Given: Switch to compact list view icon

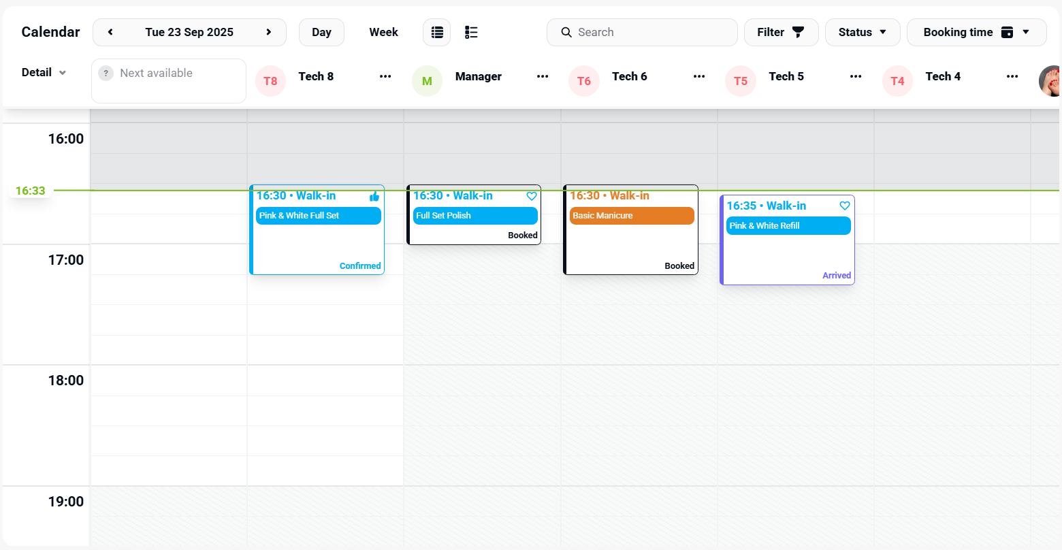Looking at the screenshot, I should coord(437,32).
